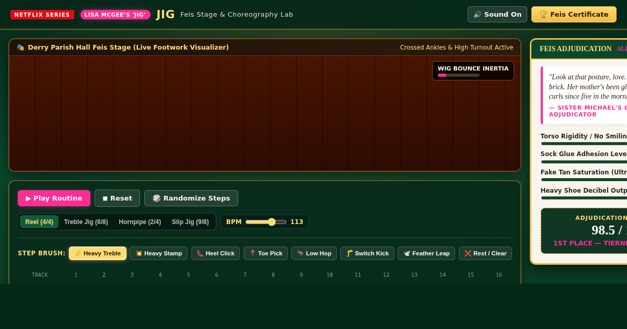Select the Heavy Stamp step brush

159,253
